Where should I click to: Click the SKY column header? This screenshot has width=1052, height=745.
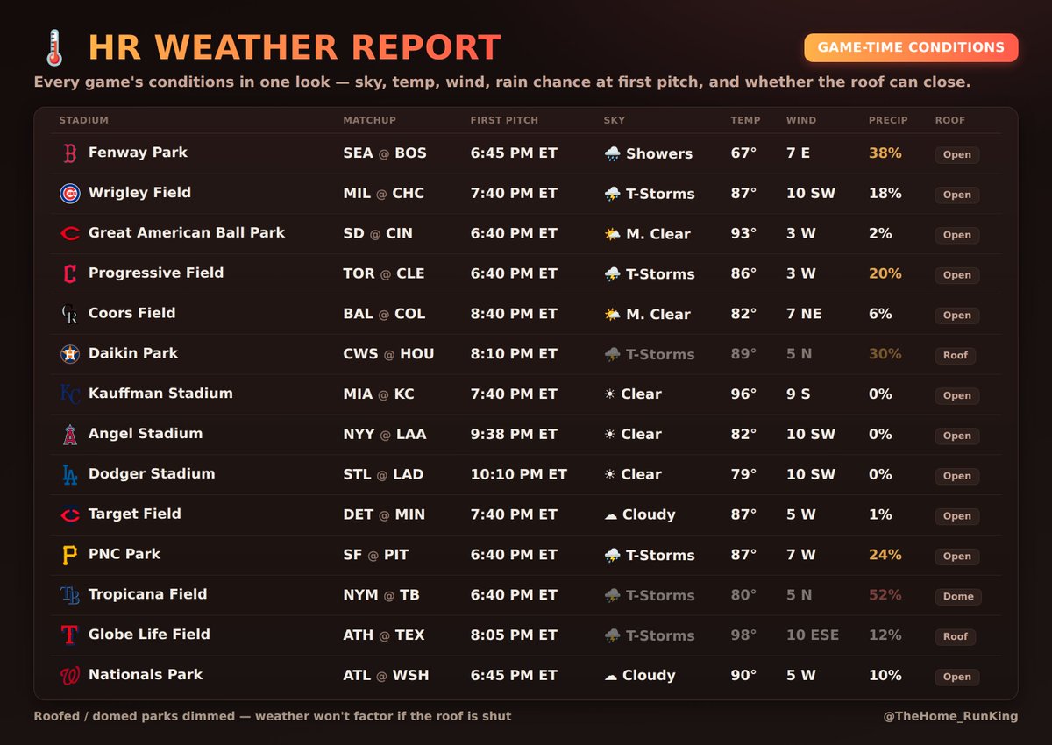615,120
